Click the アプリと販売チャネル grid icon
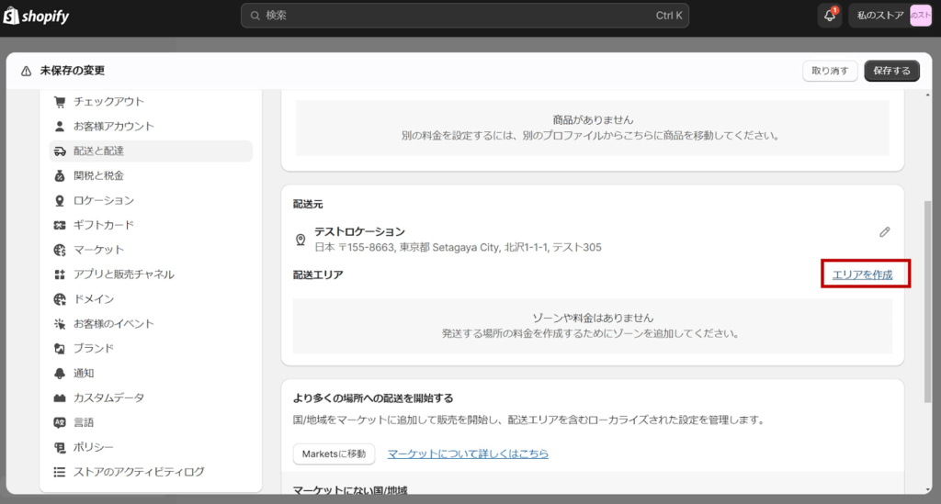941x504 pixels. click(x=60, y=274)
